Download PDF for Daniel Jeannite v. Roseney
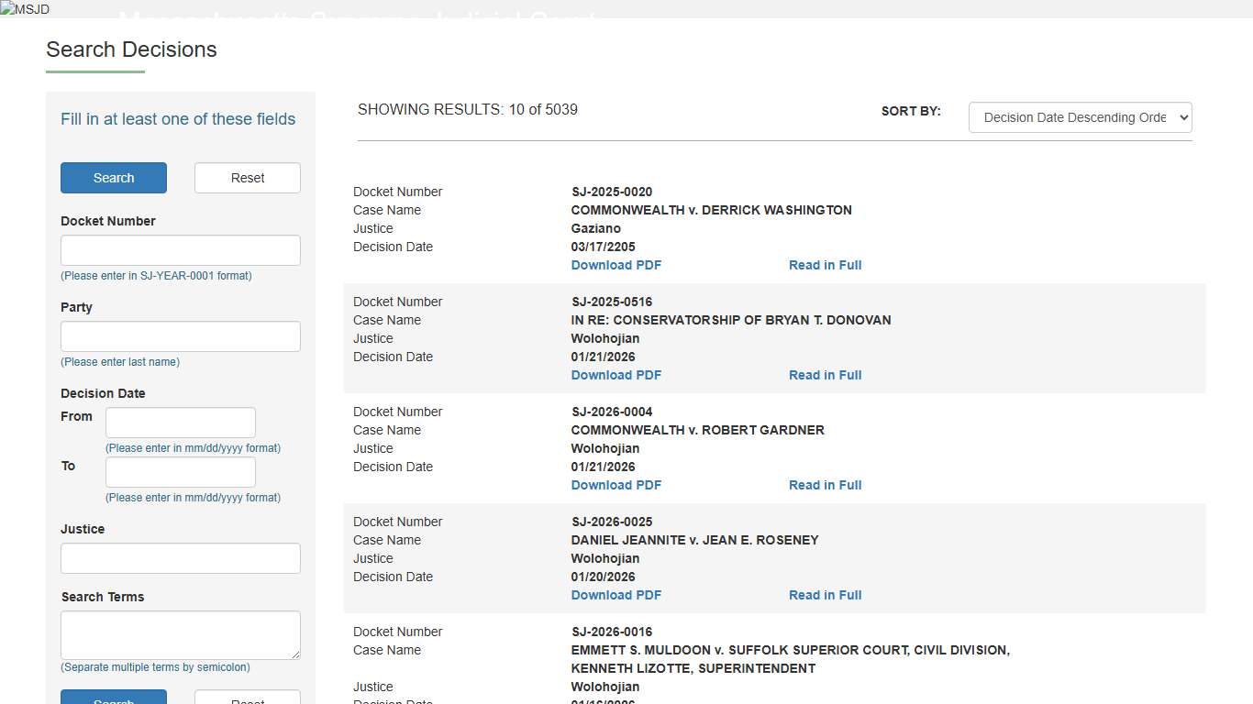1253x704 pixels. 615,595
